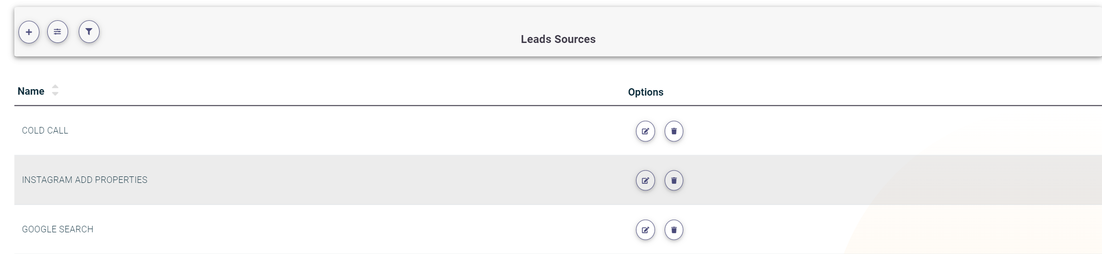
Task: Edit the INSTAGRAM ADD PROPERTIES source
Action: click(x=645, y=181)
